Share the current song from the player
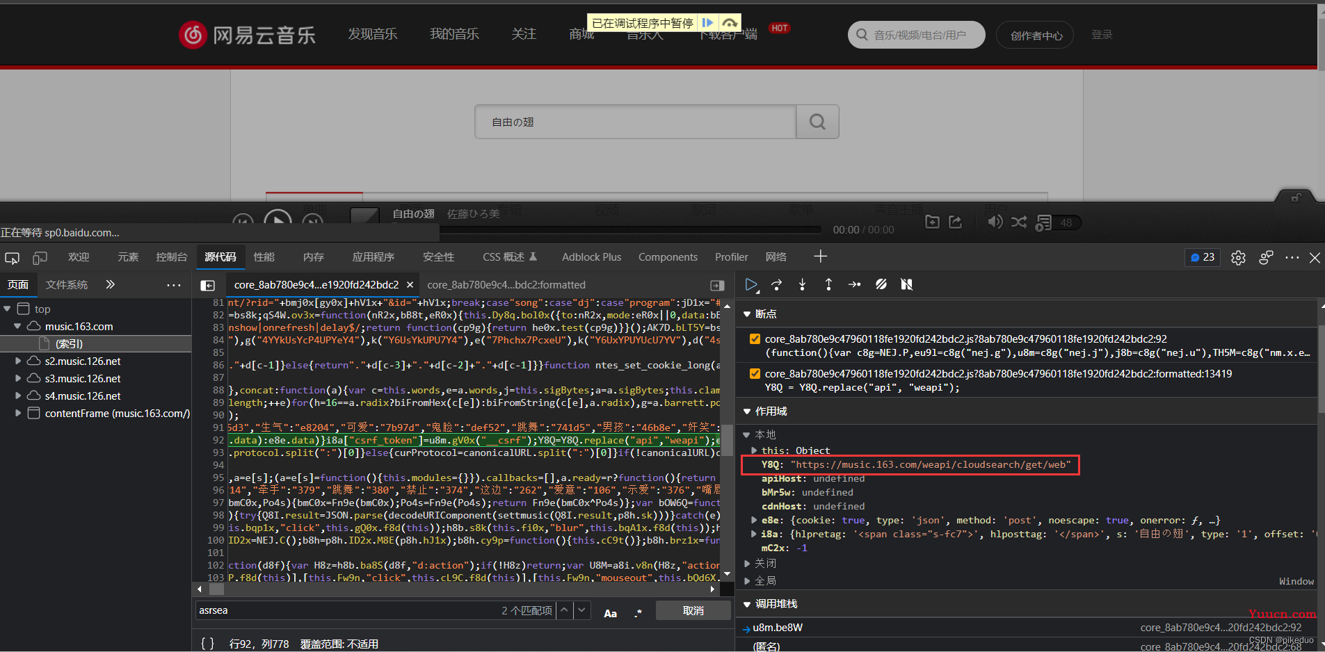Viewport: 1325px width, 652px height. point(956,222)
